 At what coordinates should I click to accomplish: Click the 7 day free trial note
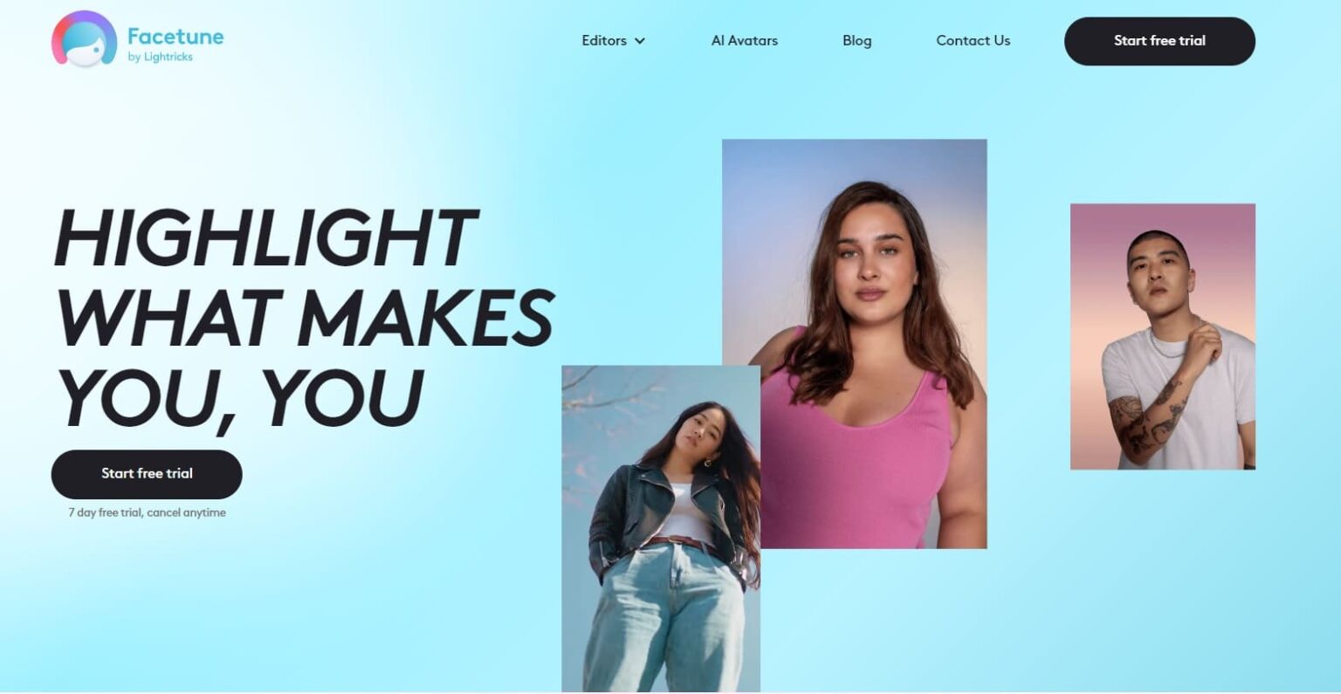[x=147, y=512]
